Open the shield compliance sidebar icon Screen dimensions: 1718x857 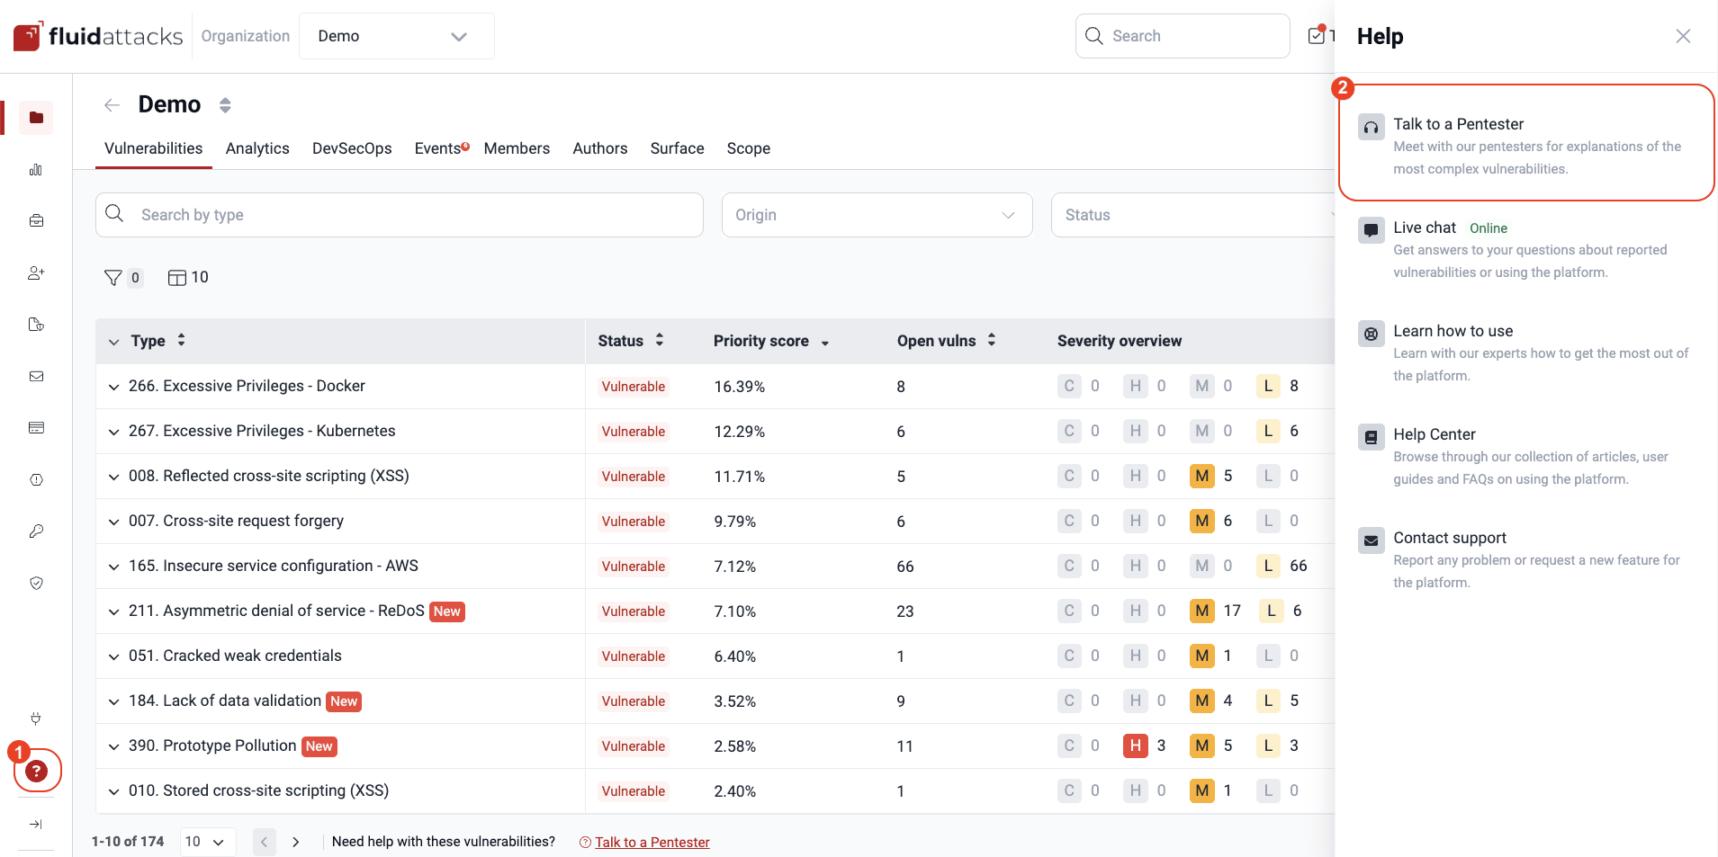tap(36, 584)
